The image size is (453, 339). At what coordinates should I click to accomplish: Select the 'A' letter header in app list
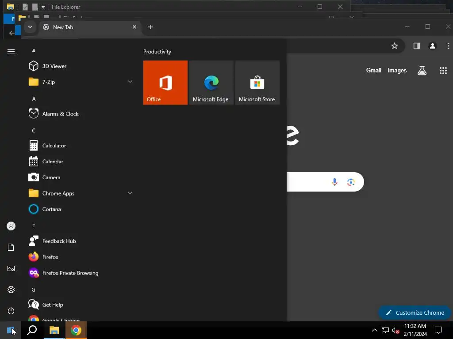pyautogui.click(x=34, y=98)
